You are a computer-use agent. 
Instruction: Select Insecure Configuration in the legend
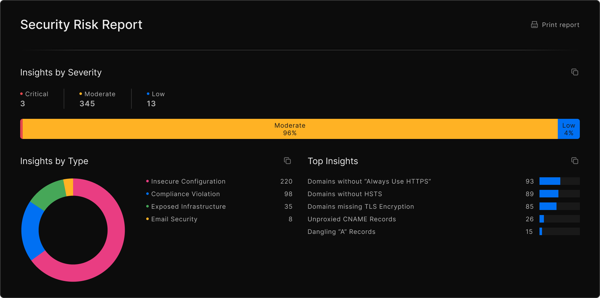(188, 181)
